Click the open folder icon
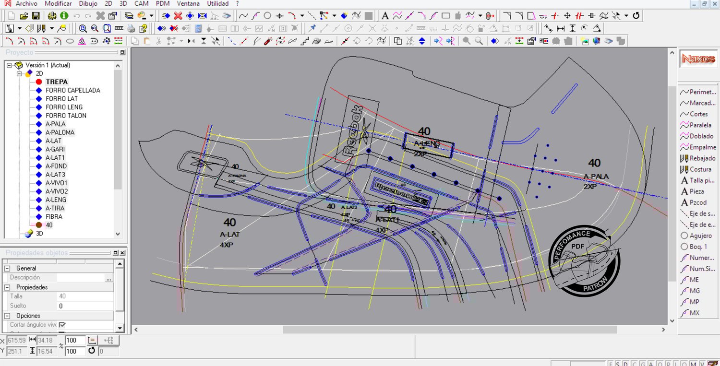 click(24, 16)
